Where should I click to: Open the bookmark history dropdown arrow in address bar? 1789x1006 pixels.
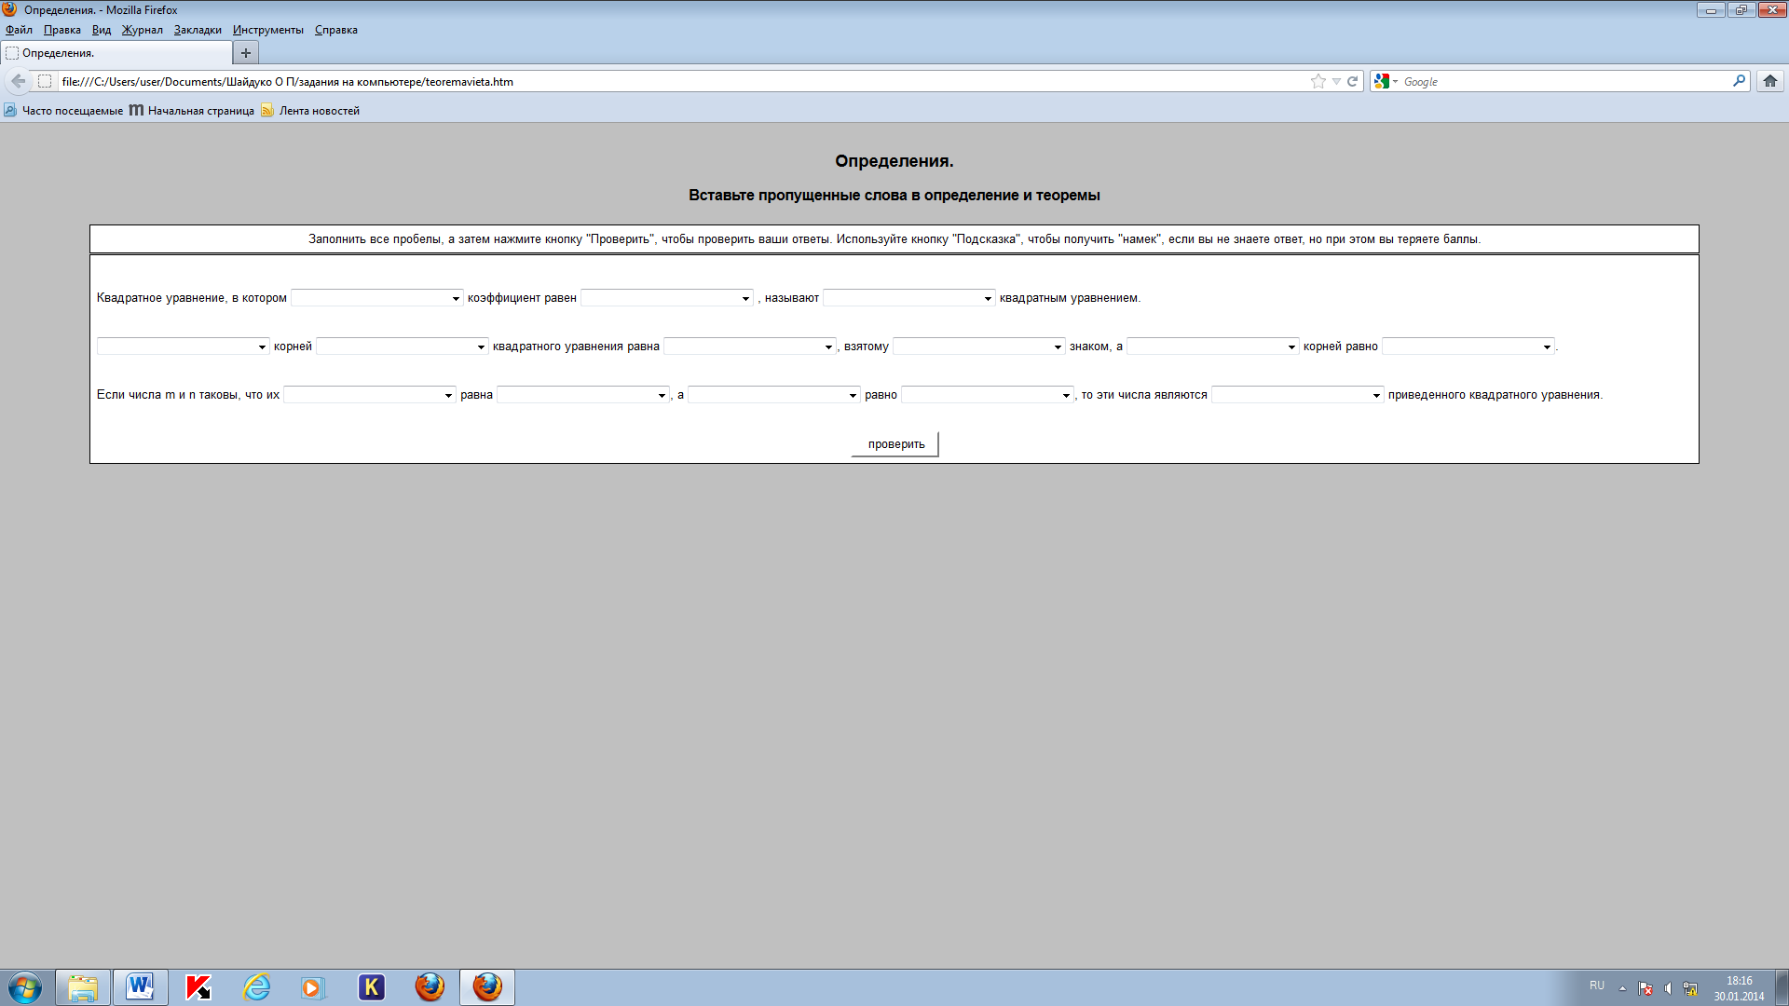tap(1336, 81)
